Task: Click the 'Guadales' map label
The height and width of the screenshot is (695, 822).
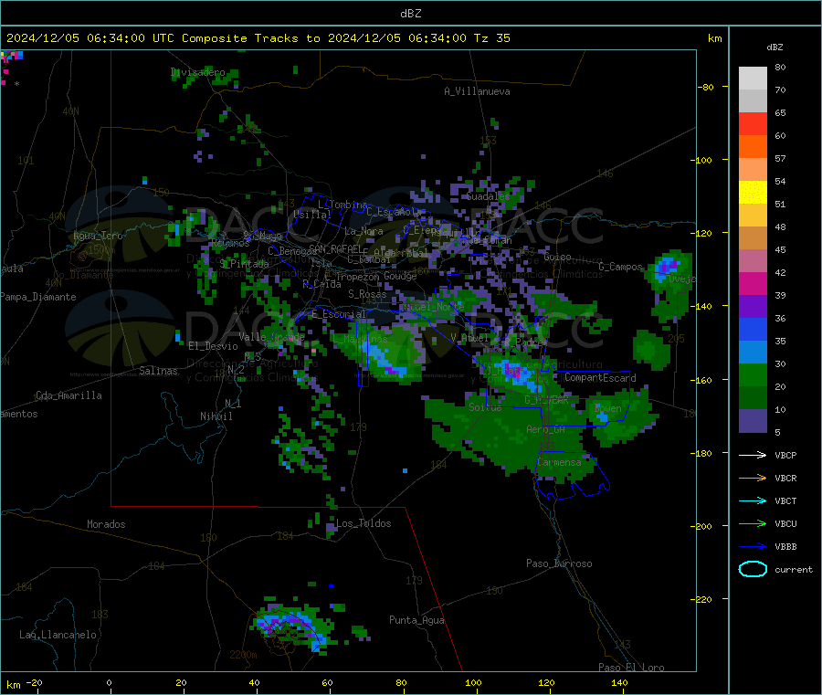Action: pyautogui.click(x=488, y=196)
